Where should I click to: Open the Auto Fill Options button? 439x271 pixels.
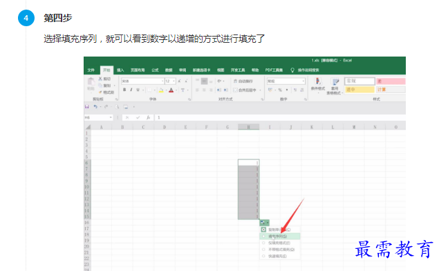[x=264, y=223]
